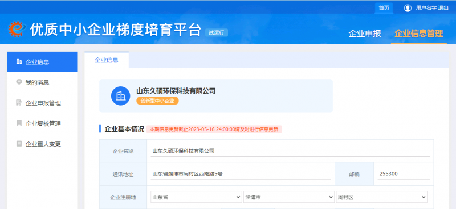Click the 创新型中小企业 orange tag
The image size is (456, 209).
(x=157, y=101)
